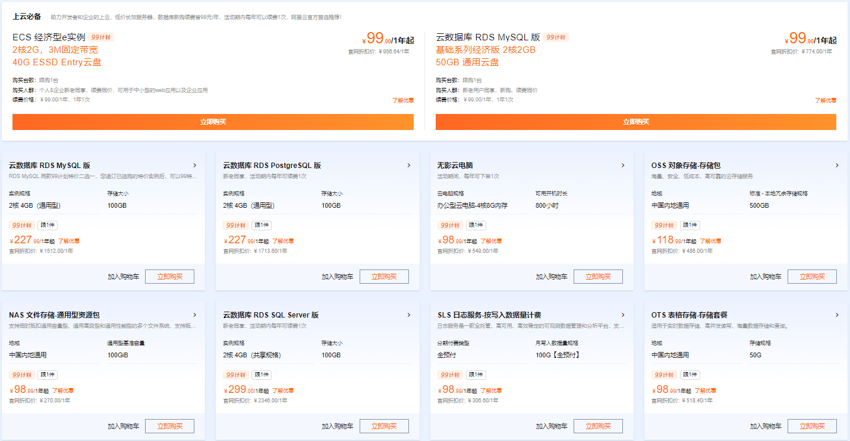Click the 限1件 tag on the RDS PostgreSQL 版 card
850x441 pixels.
pyautogui.click(x=262, y=226)
